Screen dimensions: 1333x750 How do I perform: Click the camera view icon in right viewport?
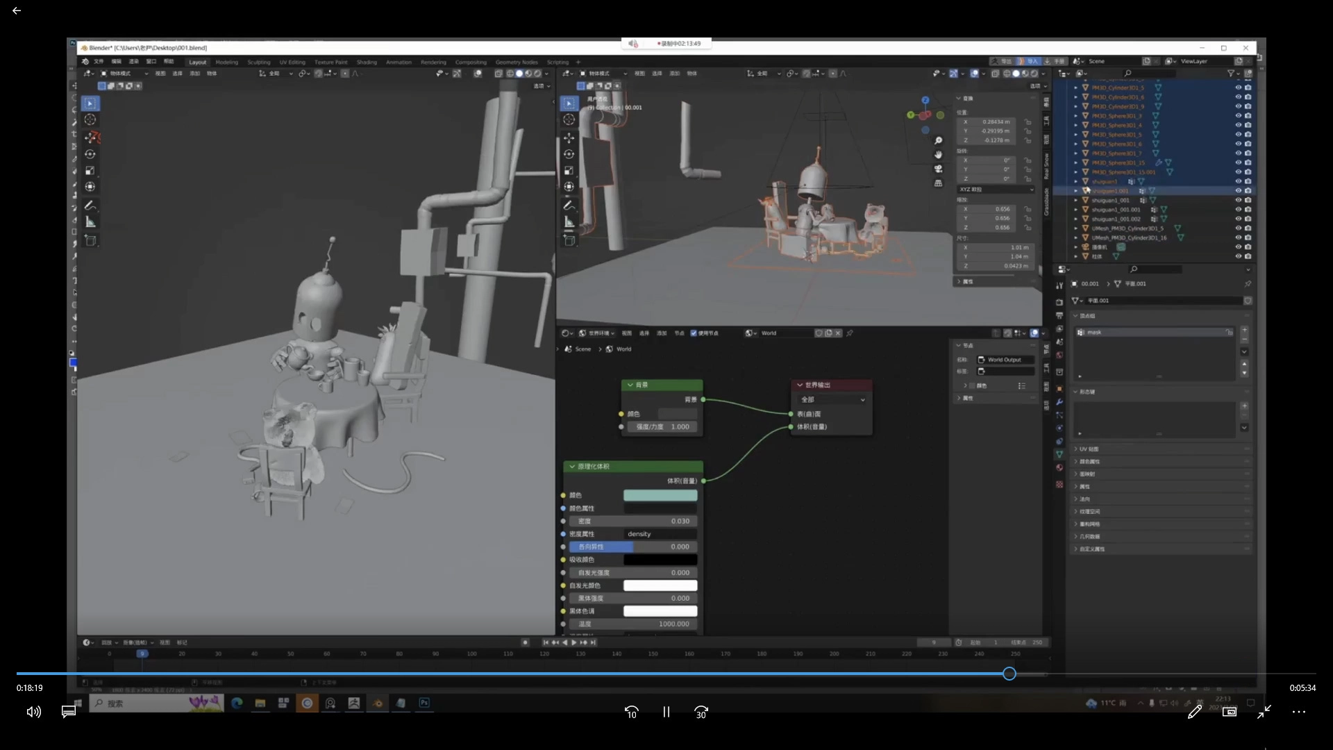[x=939, y=169]
